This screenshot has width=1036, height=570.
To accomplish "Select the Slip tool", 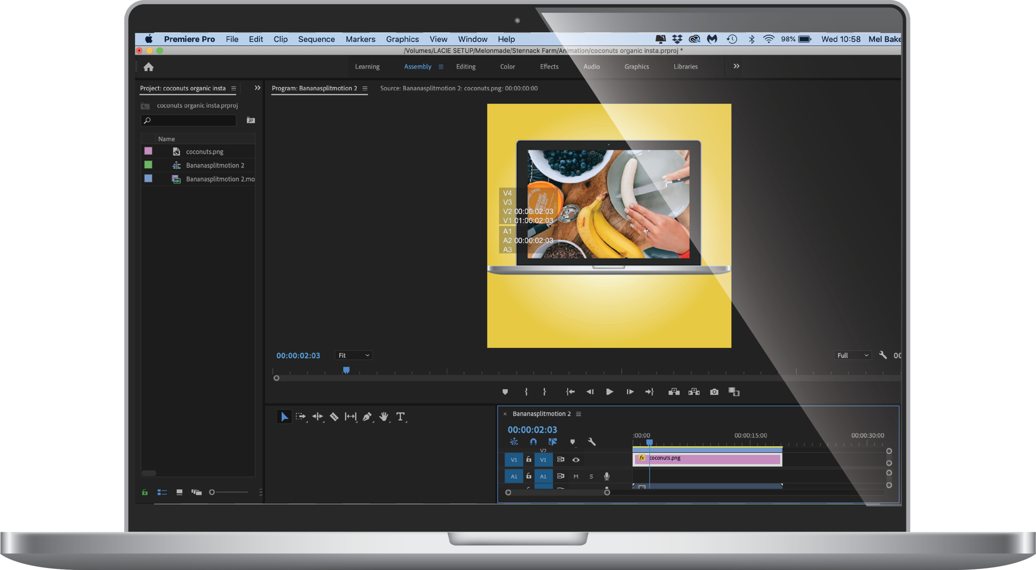I will (351, 417).
